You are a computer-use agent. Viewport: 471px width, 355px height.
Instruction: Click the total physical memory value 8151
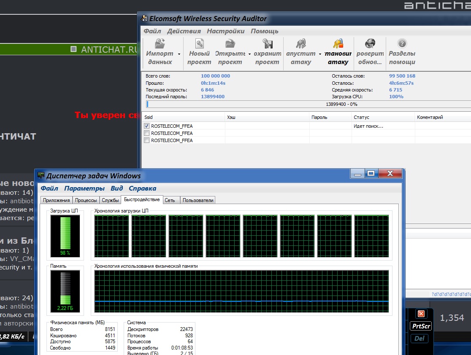click(110, 329)
